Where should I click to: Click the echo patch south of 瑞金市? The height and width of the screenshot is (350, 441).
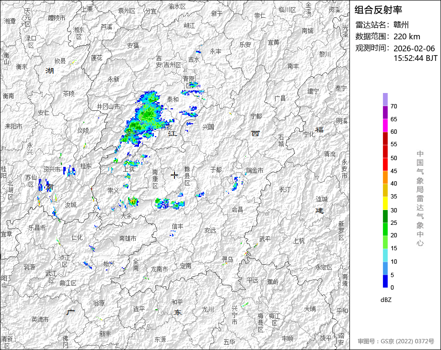[x=235, y=183]
